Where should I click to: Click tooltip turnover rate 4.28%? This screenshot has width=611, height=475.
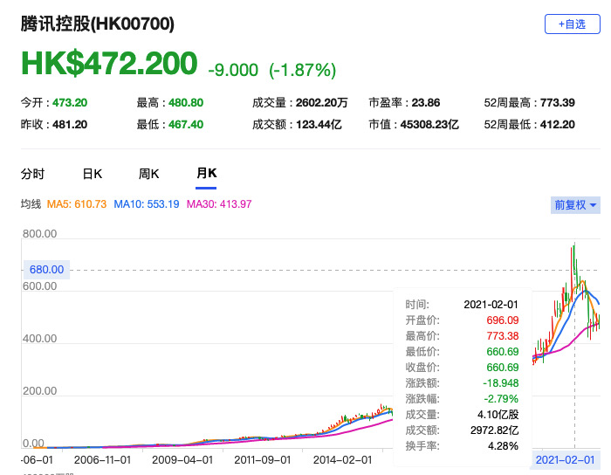point(503,446)
